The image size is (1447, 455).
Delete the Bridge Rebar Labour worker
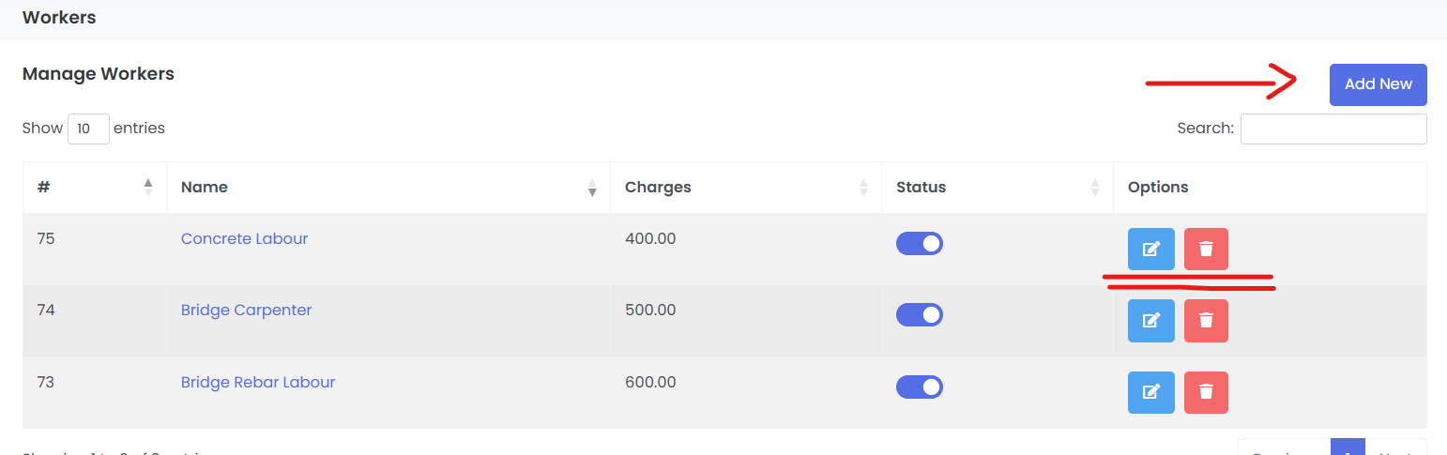click(1206, 392)
